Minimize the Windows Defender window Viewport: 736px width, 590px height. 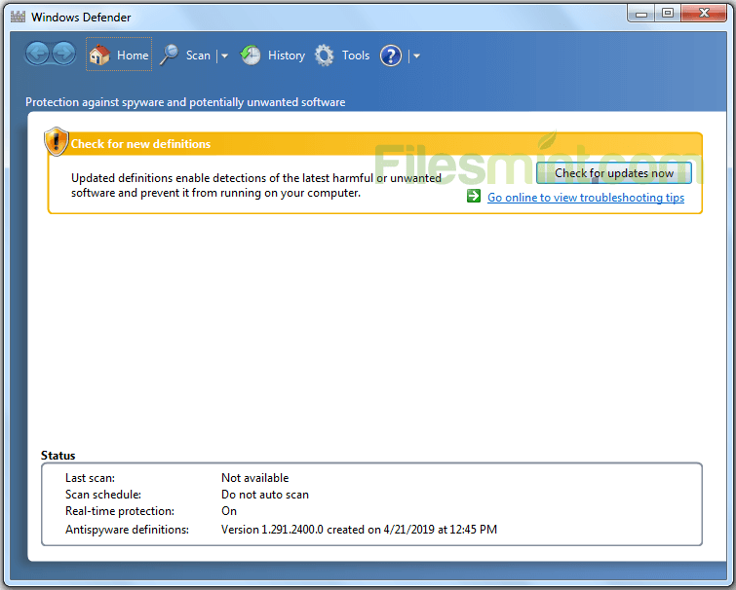pos(641,14)
